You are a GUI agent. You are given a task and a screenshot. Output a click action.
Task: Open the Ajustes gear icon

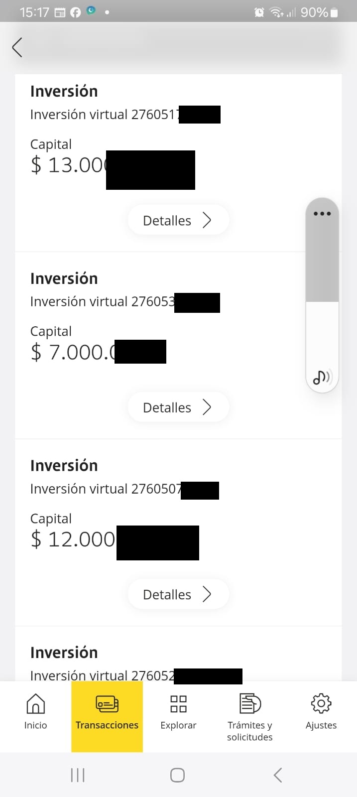point(321,703)
